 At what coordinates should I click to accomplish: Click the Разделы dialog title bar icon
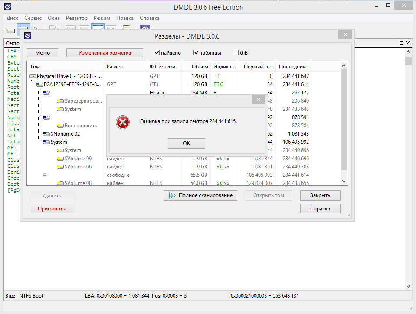pyautogui.click(x=28, y=36)
